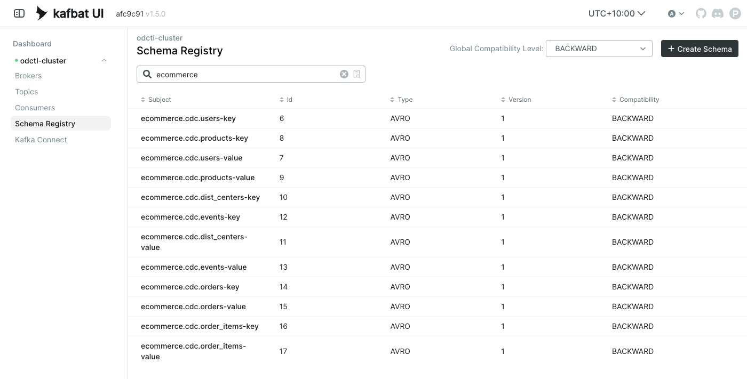
Task: Open ecommerce.cdc.orders-value schema
Action: point(193,307)
